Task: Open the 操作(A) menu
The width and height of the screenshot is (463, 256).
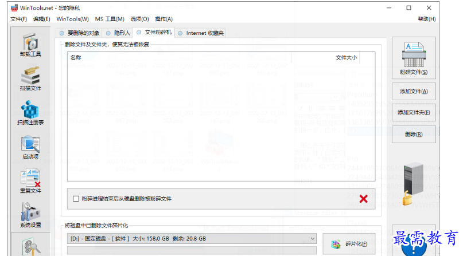Action: point(164,19)
